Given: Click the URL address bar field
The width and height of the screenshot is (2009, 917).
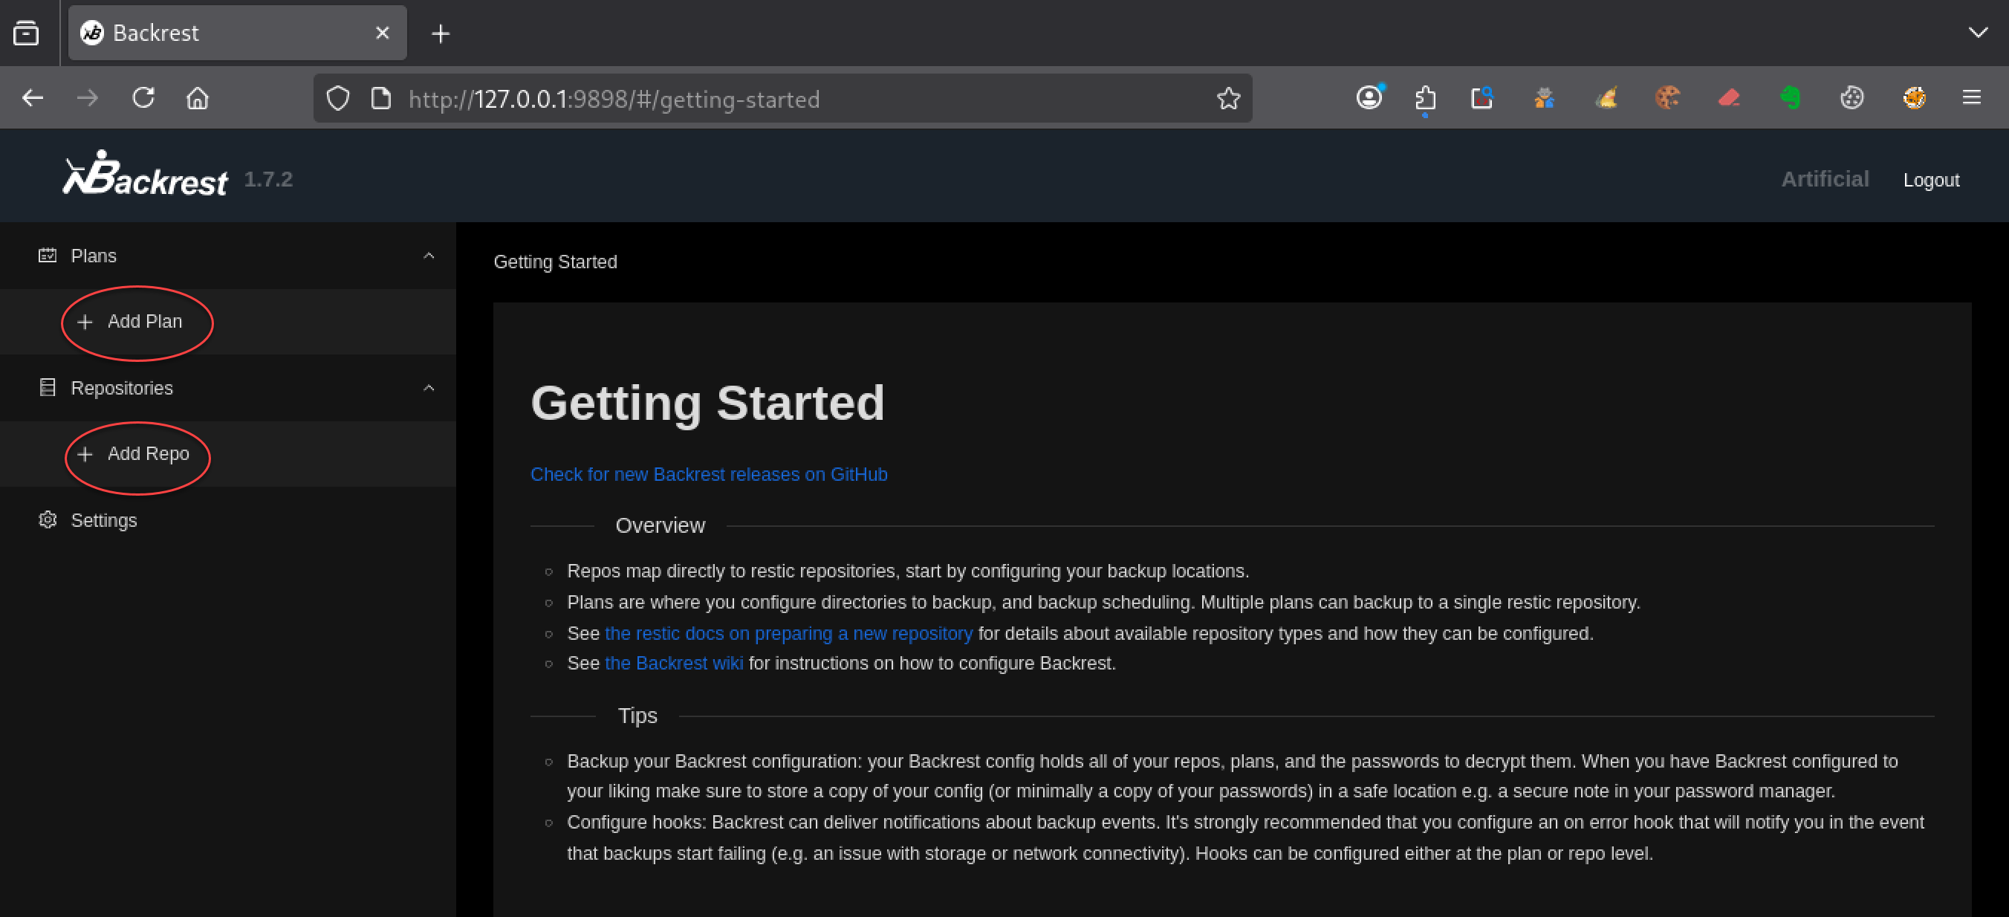Looking at the screenshot, I should pyautogui.click(x=783, y=98).
